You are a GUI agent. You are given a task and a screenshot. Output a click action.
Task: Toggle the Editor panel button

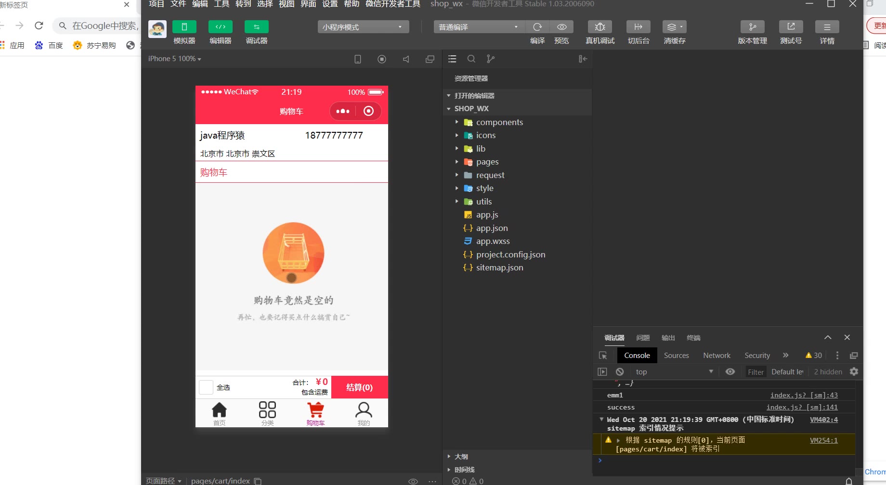point(220,27)
